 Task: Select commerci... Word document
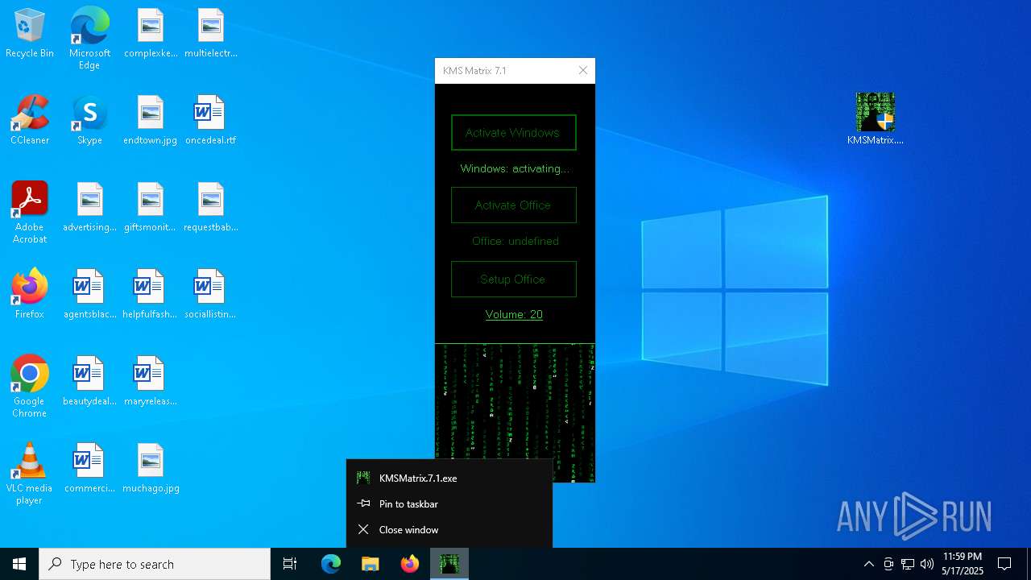pos(89,469)
